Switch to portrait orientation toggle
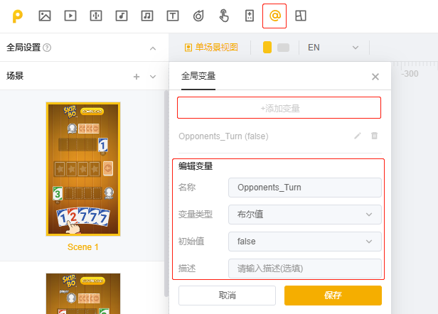Image resolution: width=438 pixels, height=314 pixels. click(x=267, y=48)
